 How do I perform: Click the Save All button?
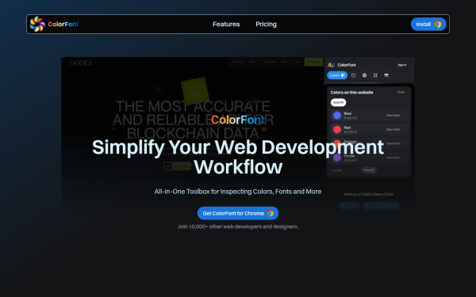click(338, 102)
